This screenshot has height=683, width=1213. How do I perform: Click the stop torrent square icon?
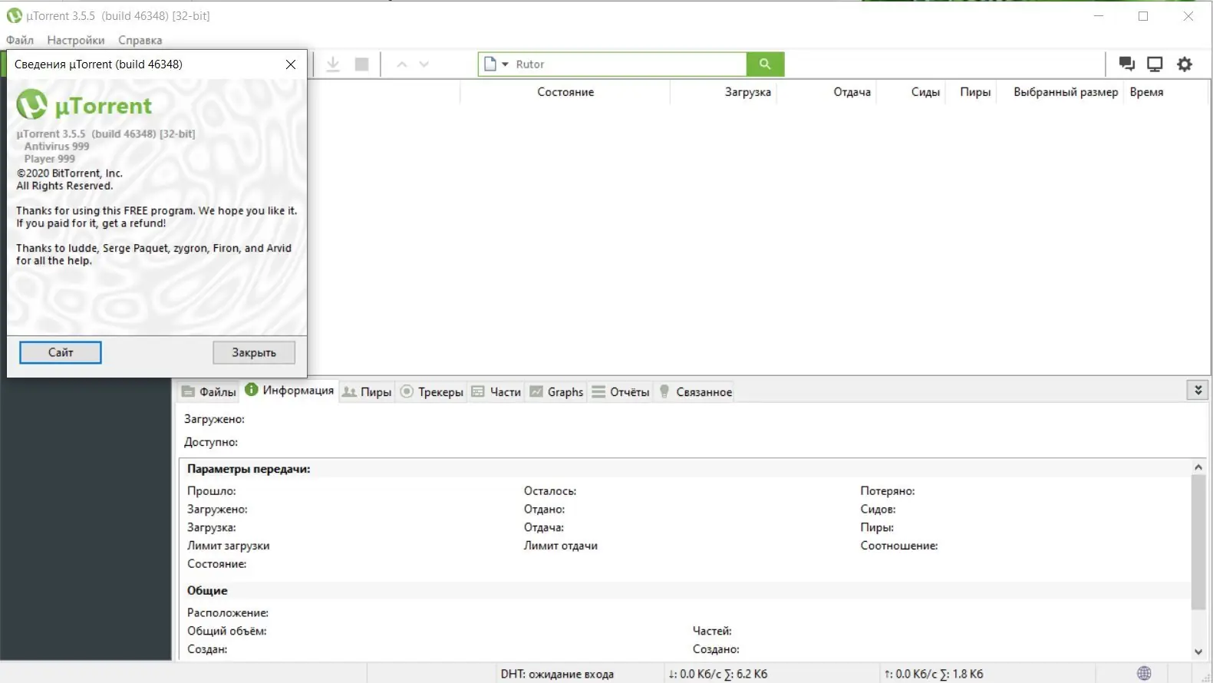[362, 64]
